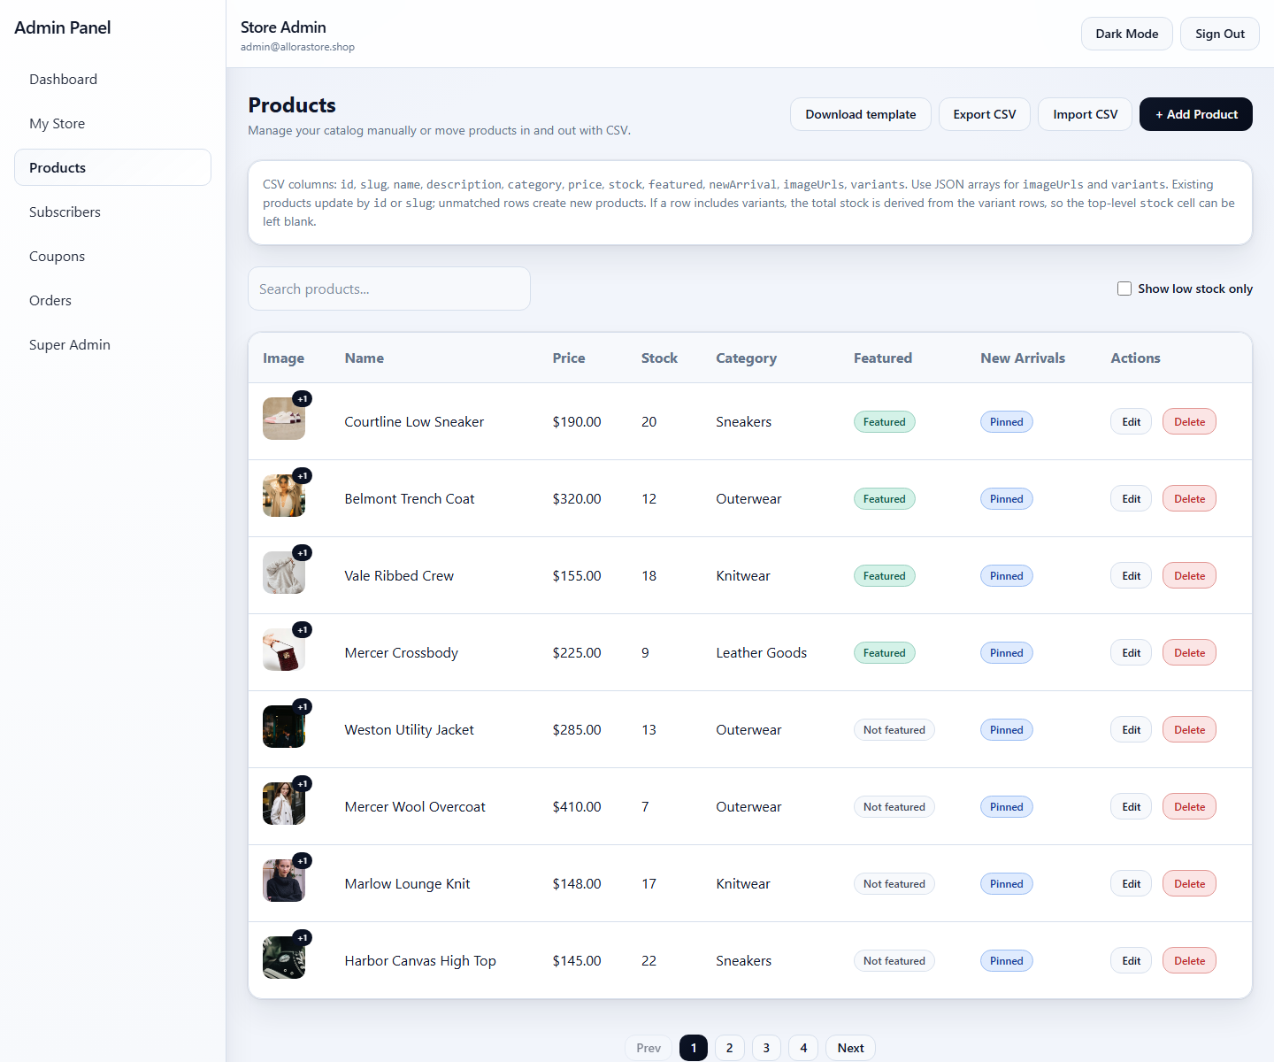Edit the Belmont Trench Coat product
This screenshot has width=1274, height=1062.
pos(1130,498)
